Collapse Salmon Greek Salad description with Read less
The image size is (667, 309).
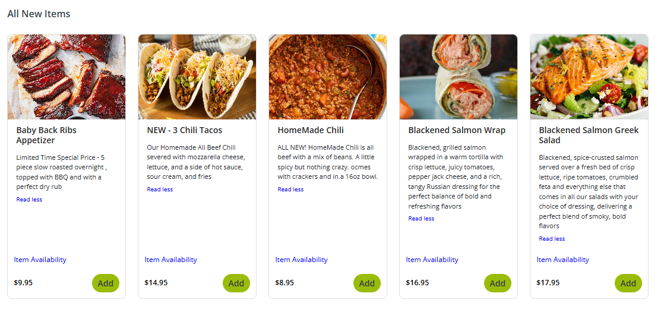[552, 239]
